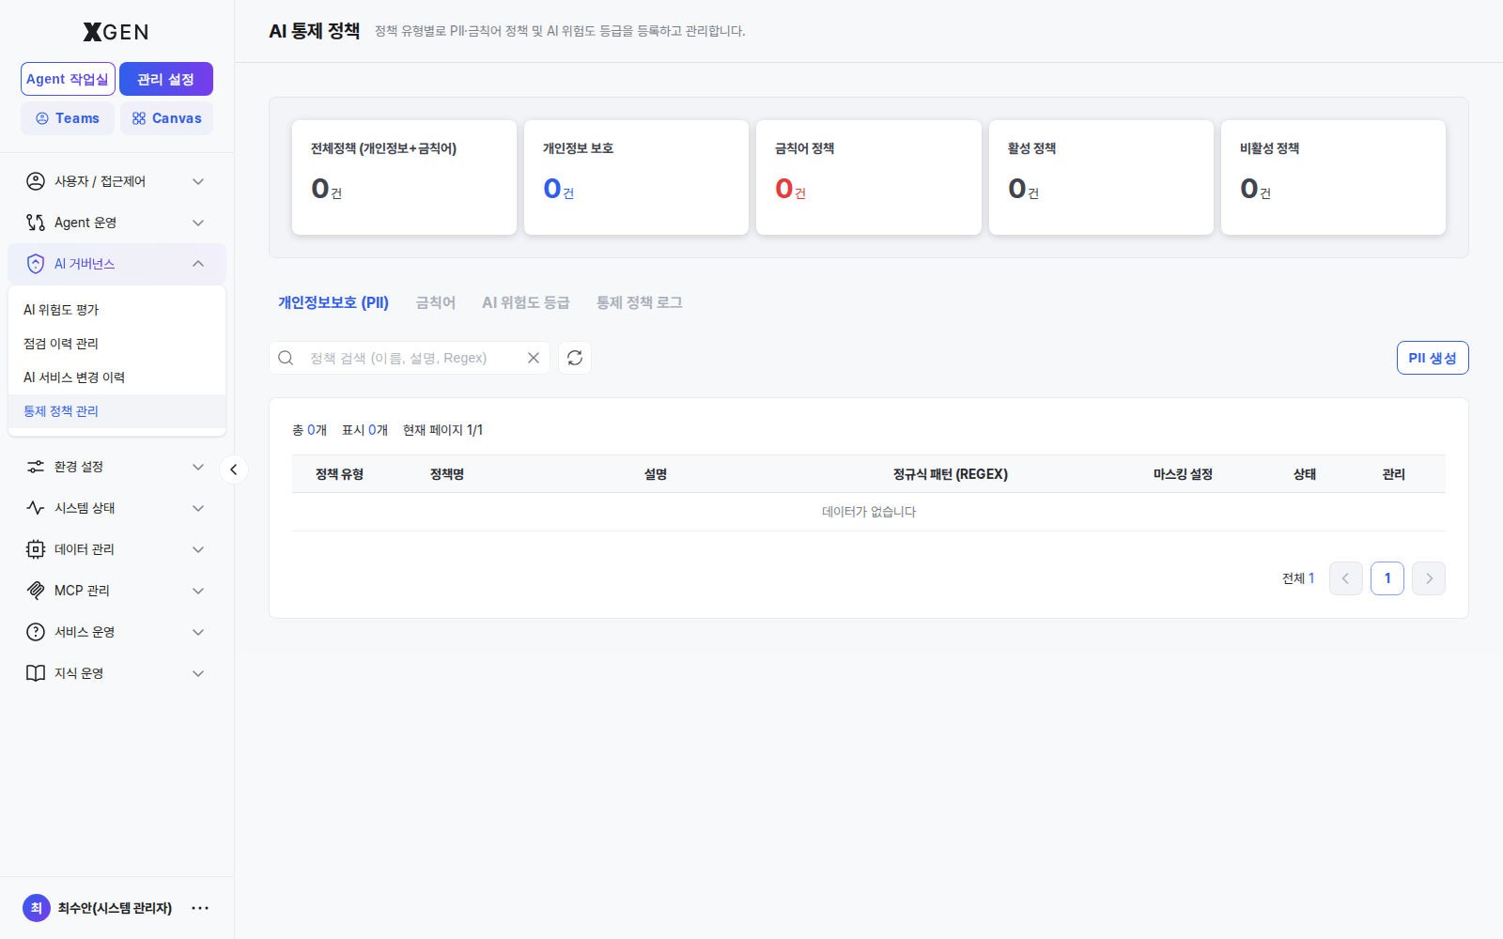This screenshot has width=1503, height=939.
Task: Click the 개인정보 보호 summary card
Action: point(637,177)
